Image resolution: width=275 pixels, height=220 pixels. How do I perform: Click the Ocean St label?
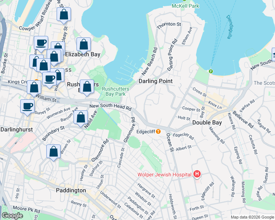[169, 142]
